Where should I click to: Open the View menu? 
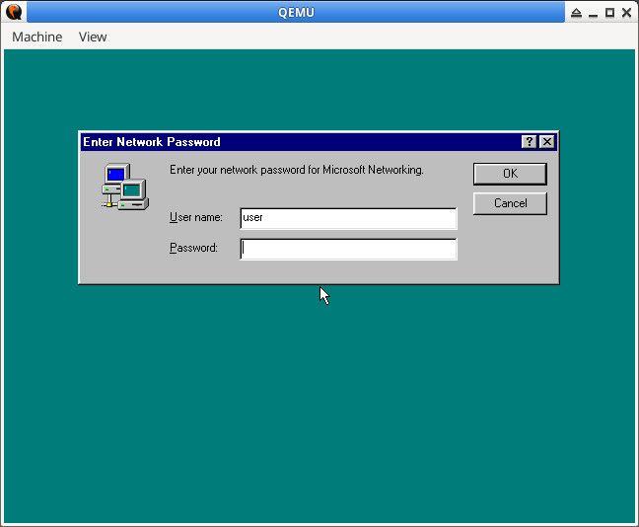pos(93,37)
